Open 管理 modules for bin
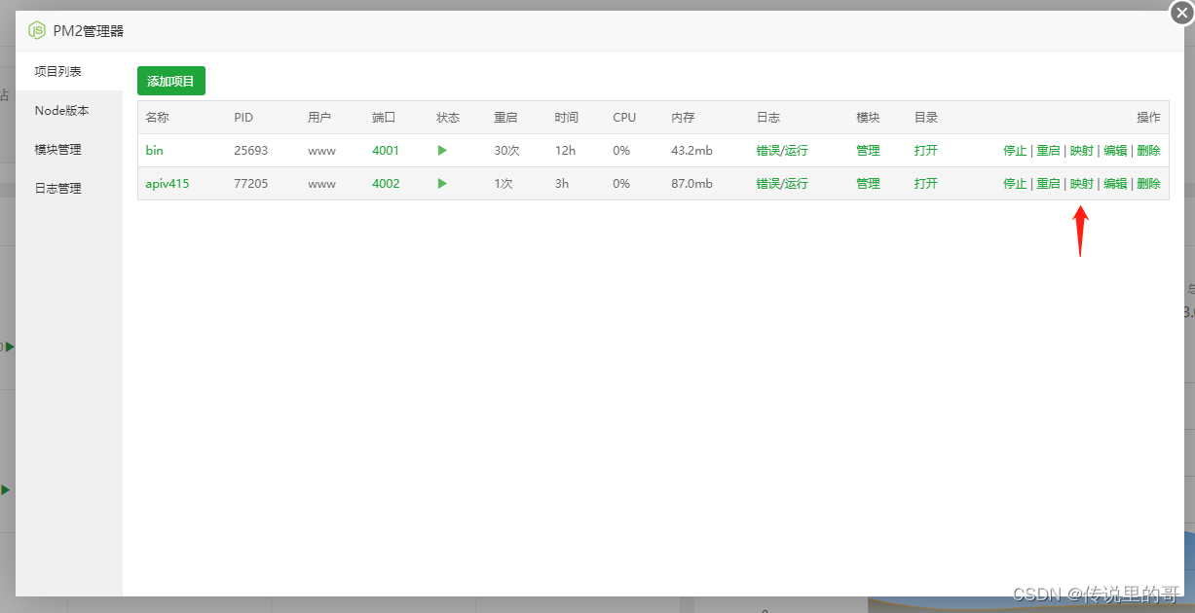 point(868,151)
